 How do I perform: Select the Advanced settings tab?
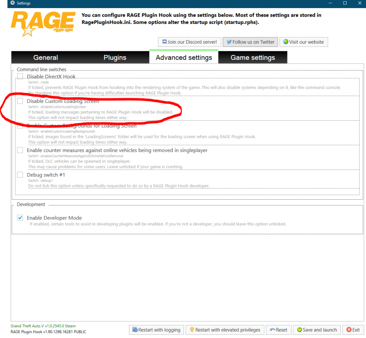[x=184, y=57]
